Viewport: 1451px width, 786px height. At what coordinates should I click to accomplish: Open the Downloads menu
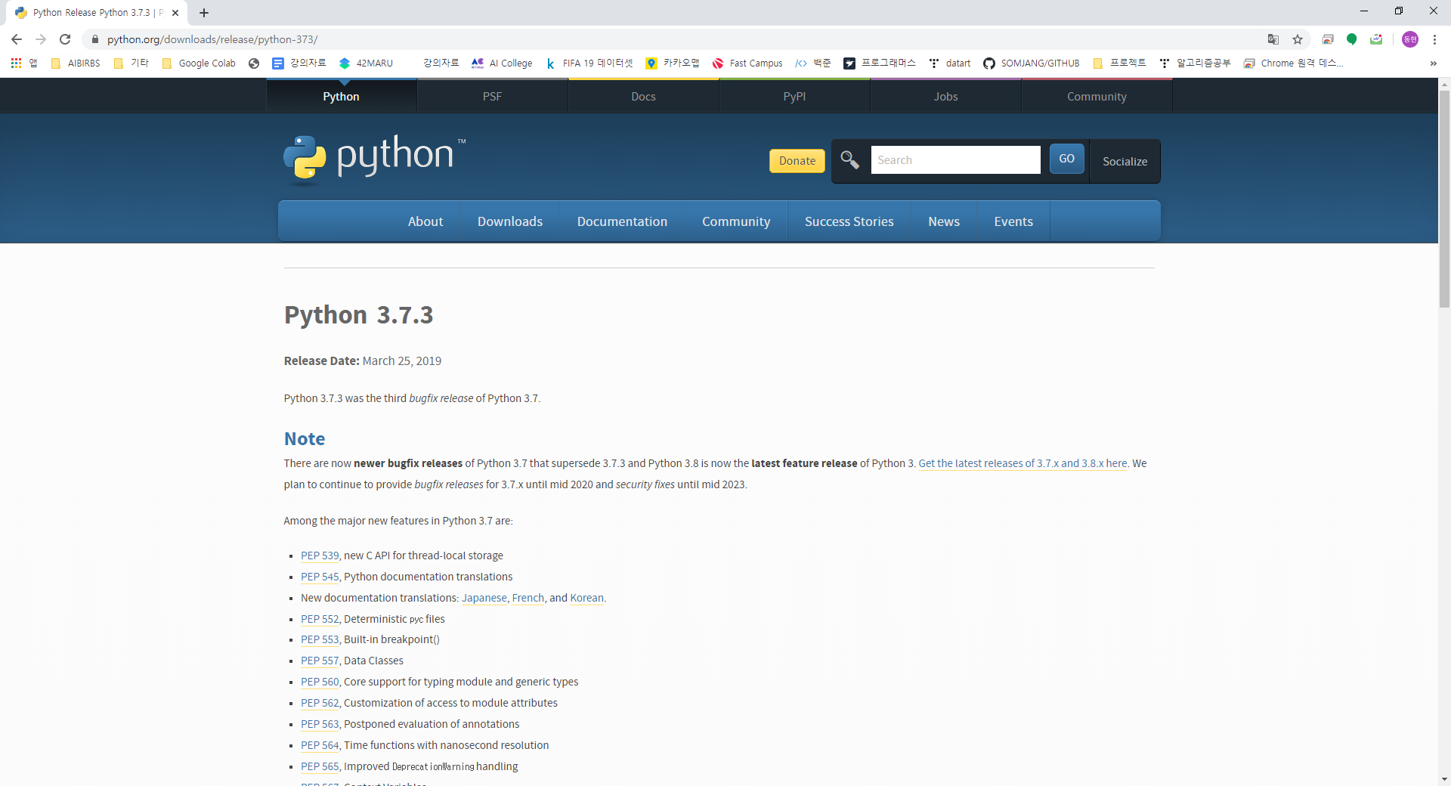[510, 221]
